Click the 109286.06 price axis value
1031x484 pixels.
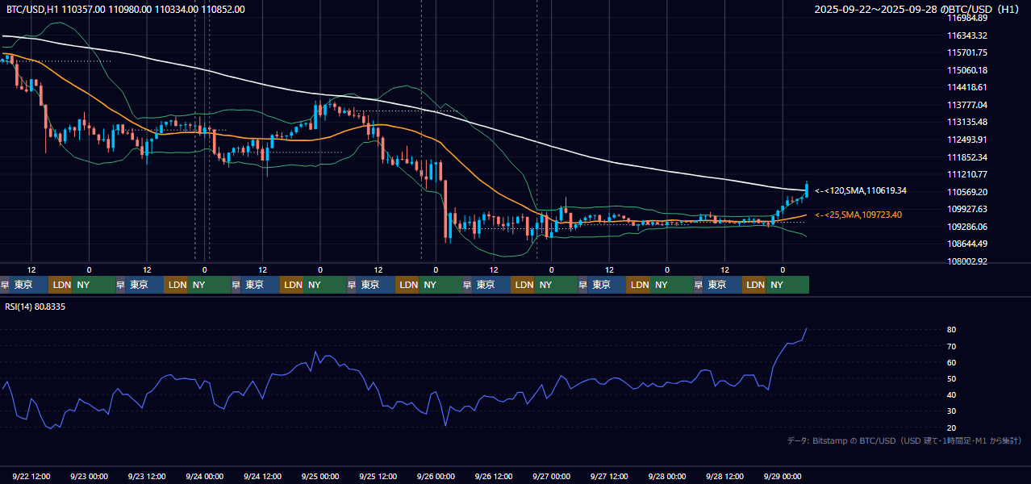click(967, 227)
